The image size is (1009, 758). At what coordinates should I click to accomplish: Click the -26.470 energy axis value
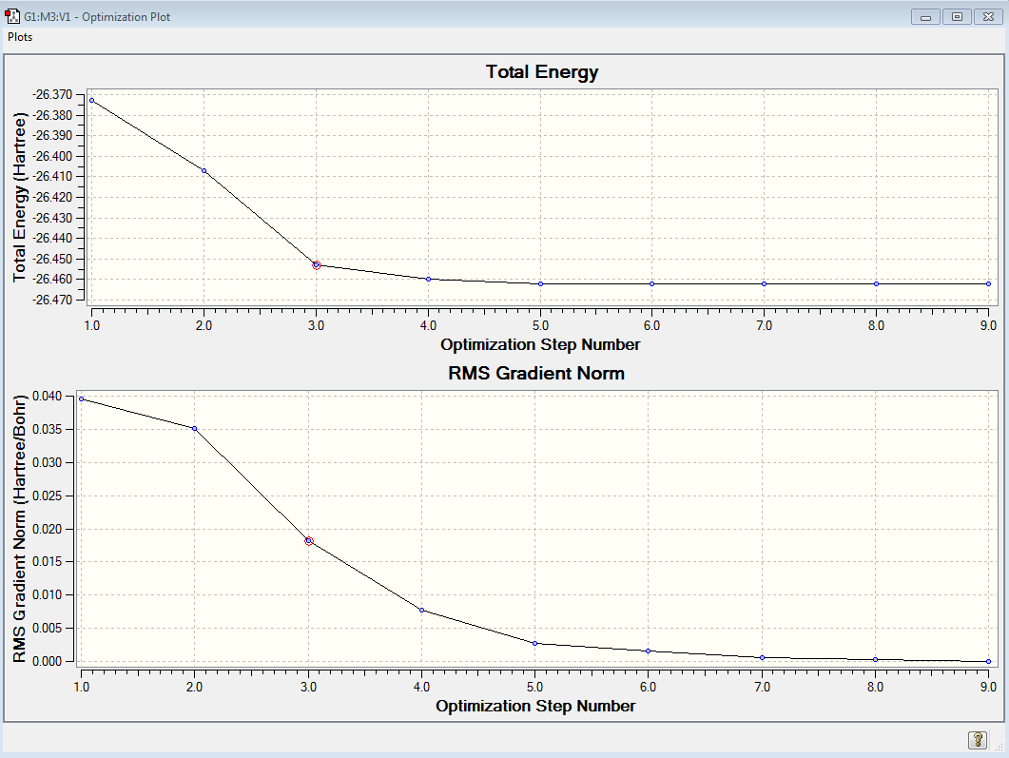[52, 300]
